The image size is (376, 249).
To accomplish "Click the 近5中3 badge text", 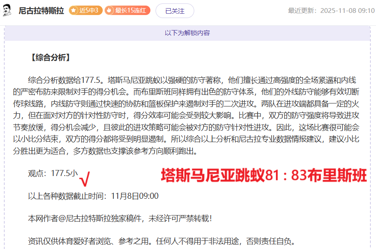I will coord(89,10).
